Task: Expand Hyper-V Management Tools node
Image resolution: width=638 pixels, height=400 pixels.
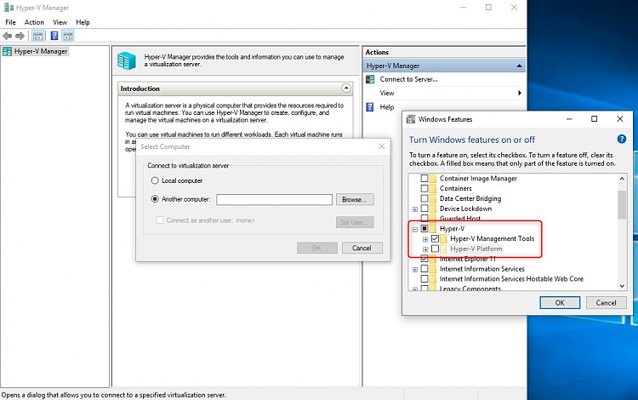Action: tap(425, 239)
